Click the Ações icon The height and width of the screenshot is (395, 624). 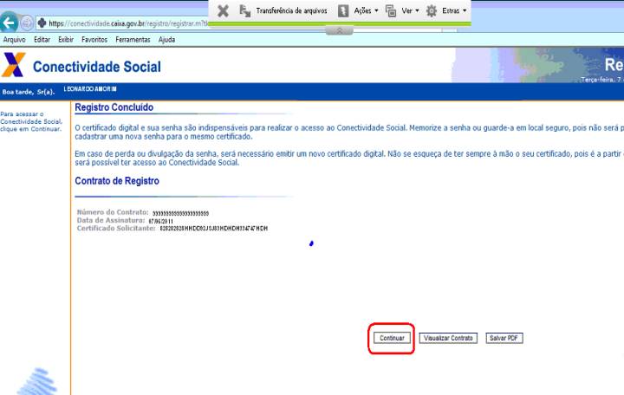pyautogui.click(x=343, y=10)
